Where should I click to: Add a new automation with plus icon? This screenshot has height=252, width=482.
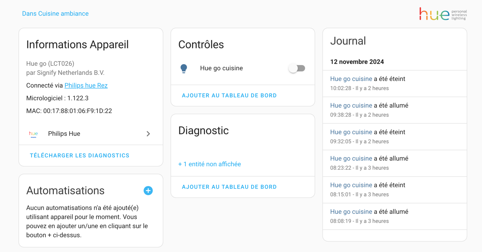point(148,191)
